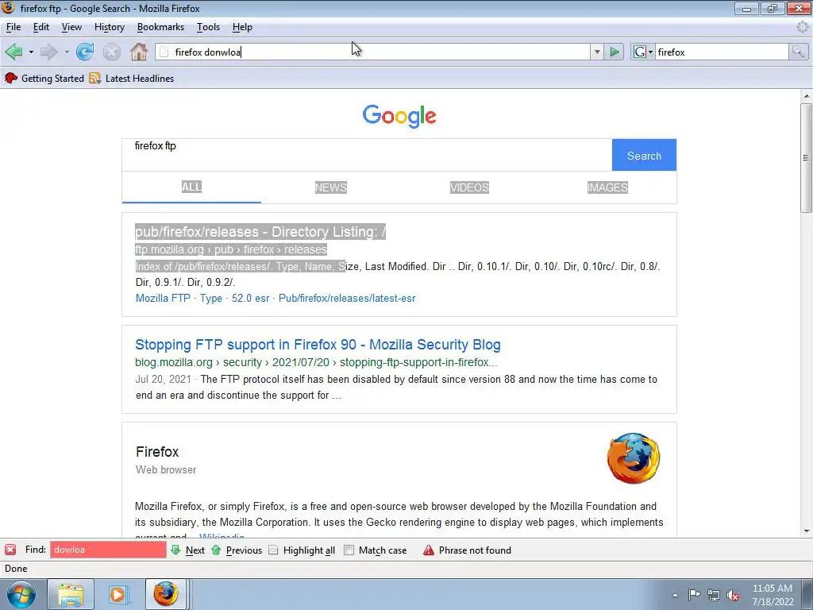813x610 pixels.
Task: Switch to the NEWS results tab
Action: [331, 187]
